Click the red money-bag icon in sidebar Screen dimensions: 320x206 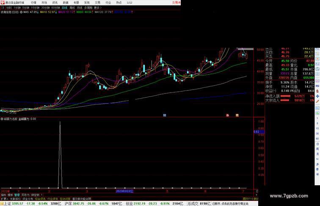pyautogui.click(x=317, y=91)
